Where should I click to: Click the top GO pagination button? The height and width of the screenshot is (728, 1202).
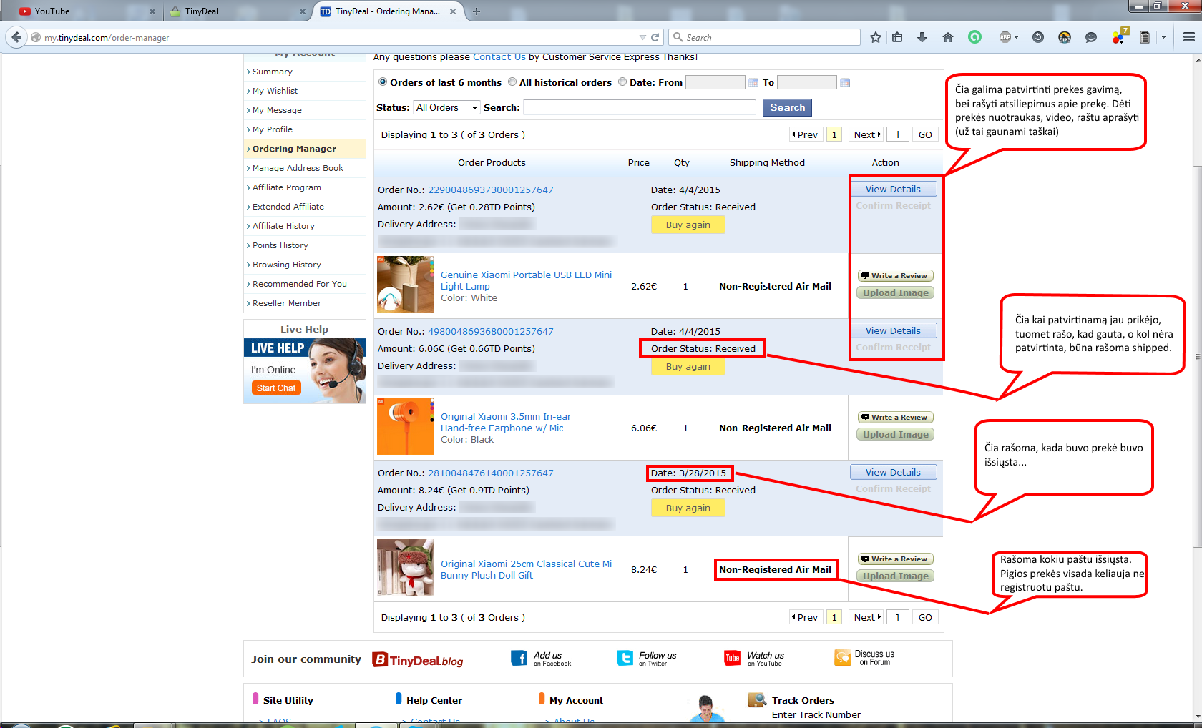pos(925,134)
